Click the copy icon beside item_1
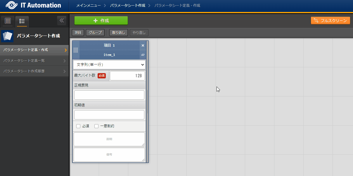The width and height of the screenshot is (353, 176). 143,55
